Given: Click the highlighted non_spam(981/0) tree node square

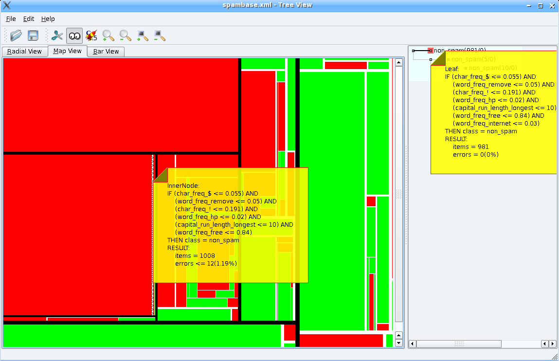Looking at the screenshot, I should (x=430, y=51).
